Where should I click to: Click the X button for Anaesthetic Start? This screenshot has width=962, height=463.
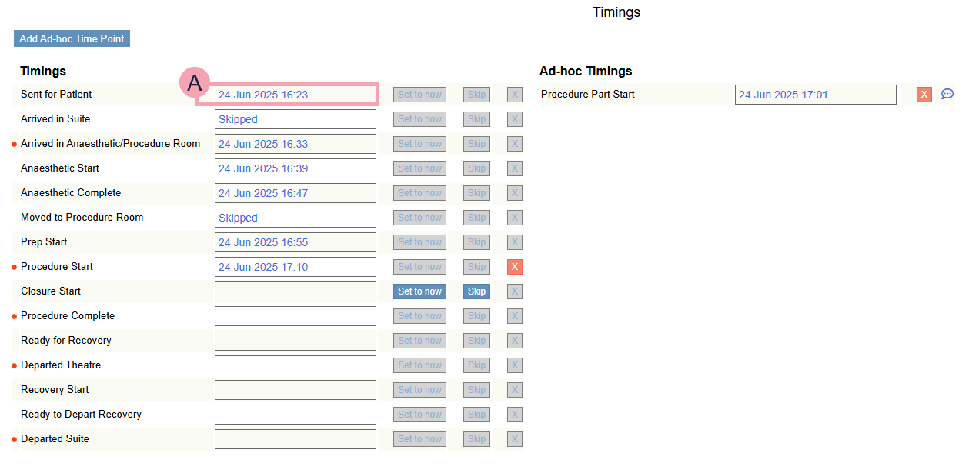pyautogui.click(x=515, y=168)
